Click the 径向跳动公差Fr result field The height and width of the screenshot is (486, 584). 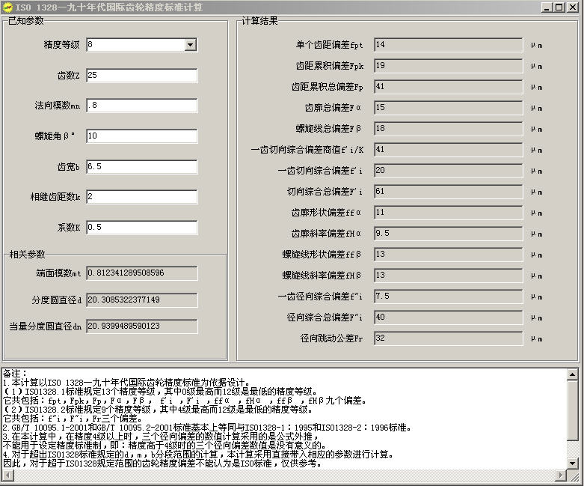[x=449, y=338]
